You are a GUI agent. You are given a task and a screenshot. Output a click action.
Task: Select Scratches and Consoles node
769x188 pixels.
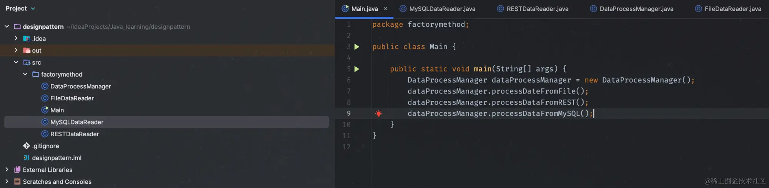(57, 181)
